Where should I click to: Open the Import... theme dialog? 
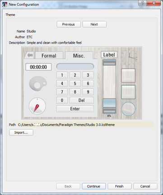tap(21, 132)
